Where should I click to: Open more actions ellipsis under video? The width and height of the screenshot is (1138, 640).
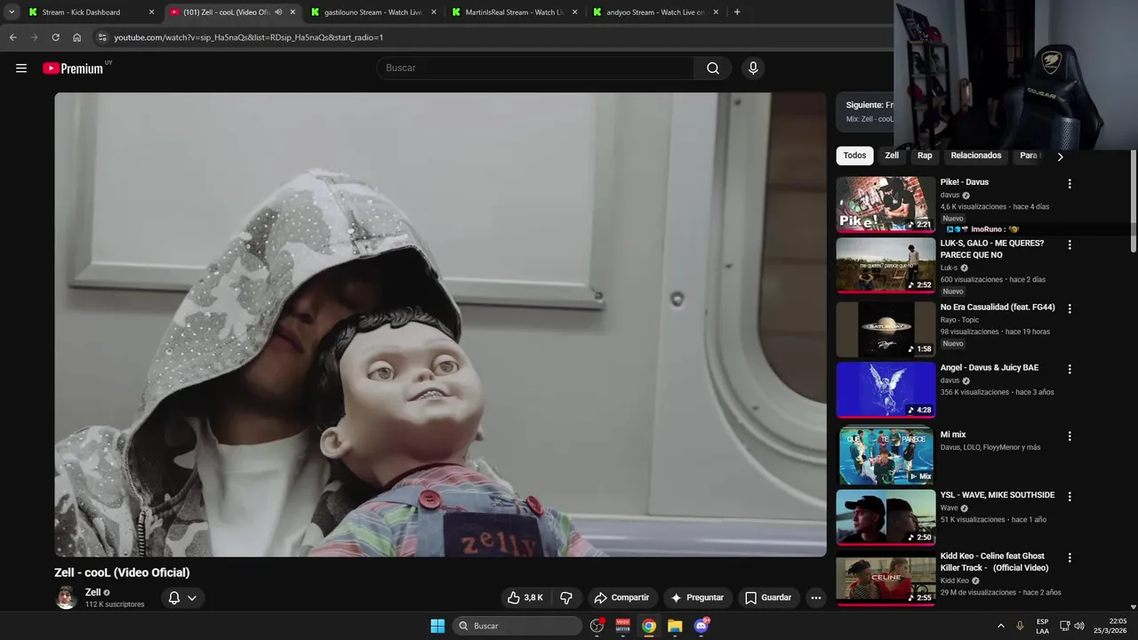(x=816, y=597)
